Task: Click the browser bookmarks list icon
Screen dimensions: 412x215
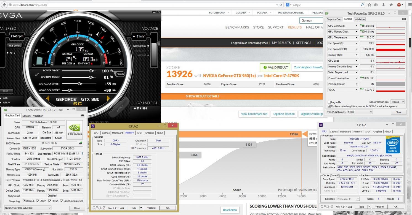Action: (x=376, y=5)
